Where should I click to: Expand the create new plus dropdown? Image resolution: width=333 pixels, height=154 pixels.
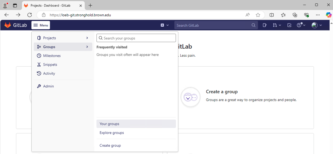[165, 25]
